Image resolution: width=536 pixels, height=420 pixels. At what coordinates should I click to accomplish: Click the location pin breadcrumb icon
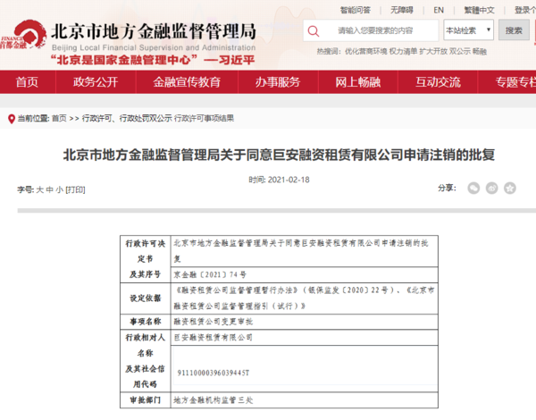click(10, 118)
